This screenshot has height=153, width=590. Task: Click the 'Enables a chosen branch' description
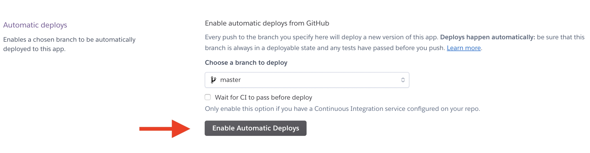coord(69,44)
